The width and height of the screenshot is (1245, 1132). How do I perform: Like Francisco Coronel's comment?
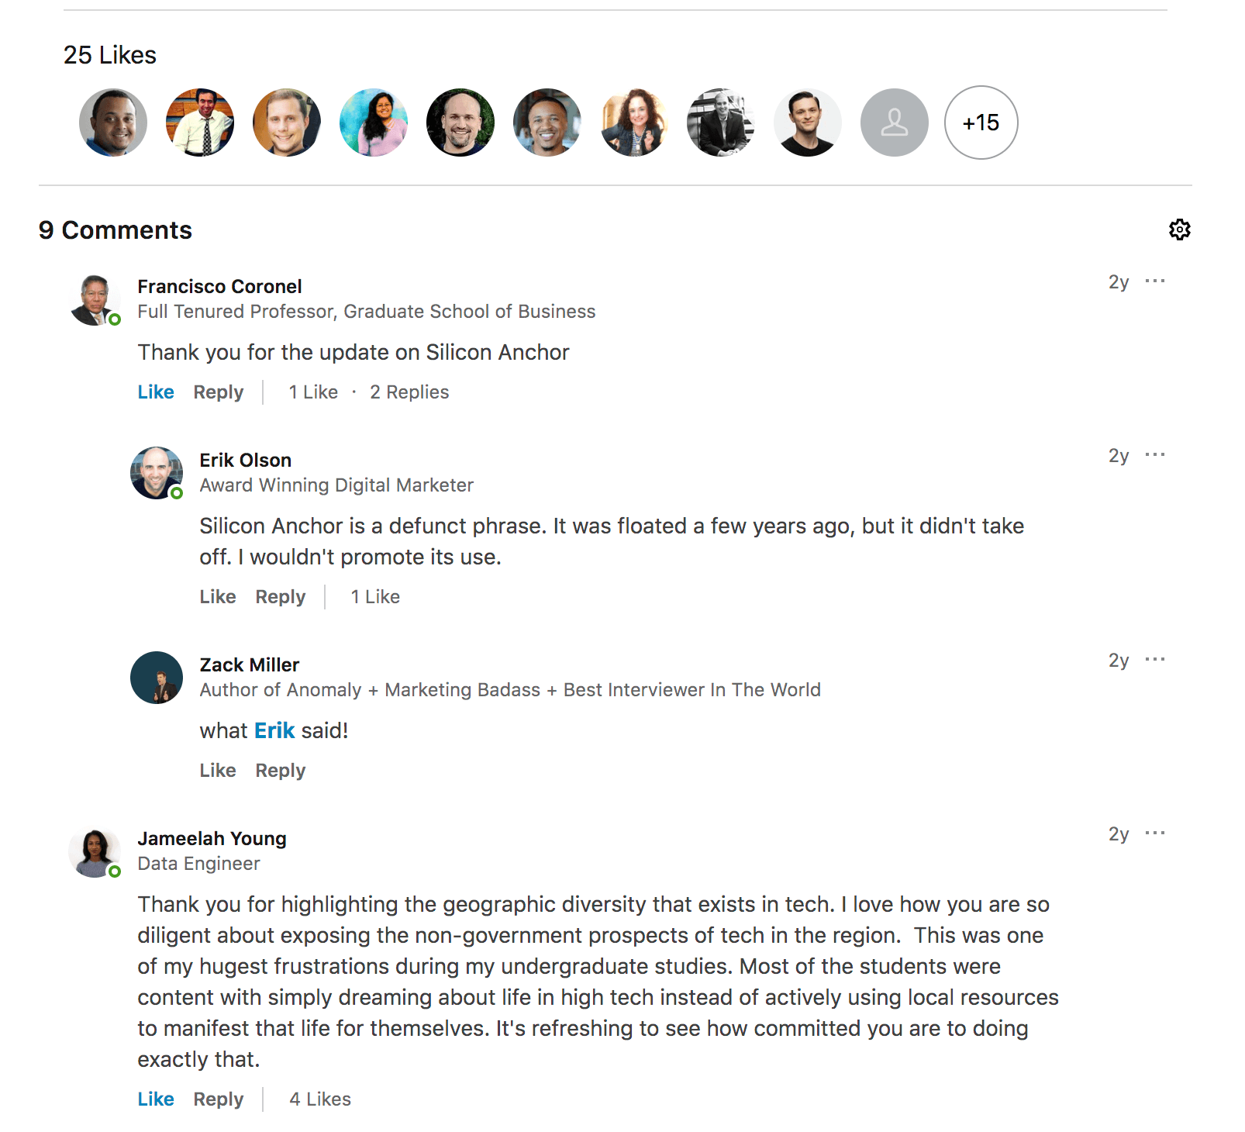156,392
